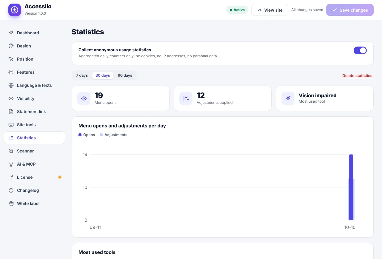Toggle Opens series in chart legend
Image resolution: width=382 pixels, height=259 pixels.
pos(87,135)
